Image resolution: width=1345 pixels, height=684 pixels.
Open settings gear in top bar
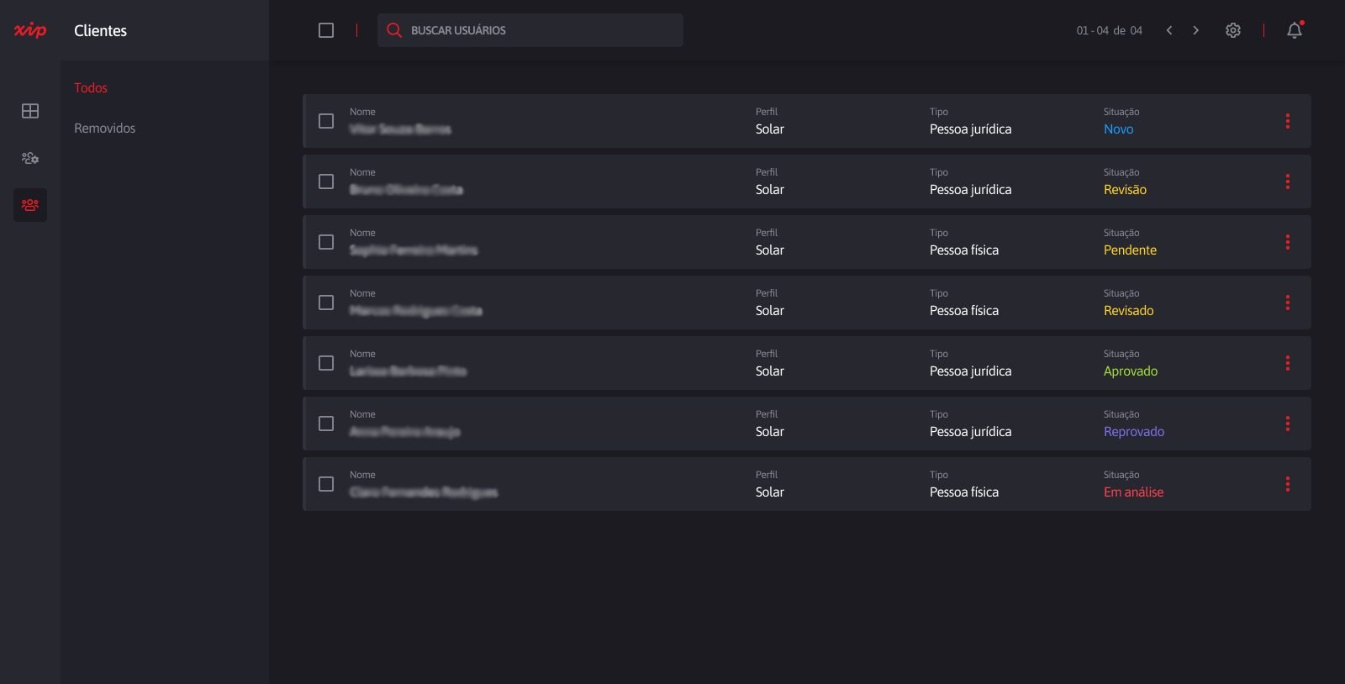tap(1233, 30)
